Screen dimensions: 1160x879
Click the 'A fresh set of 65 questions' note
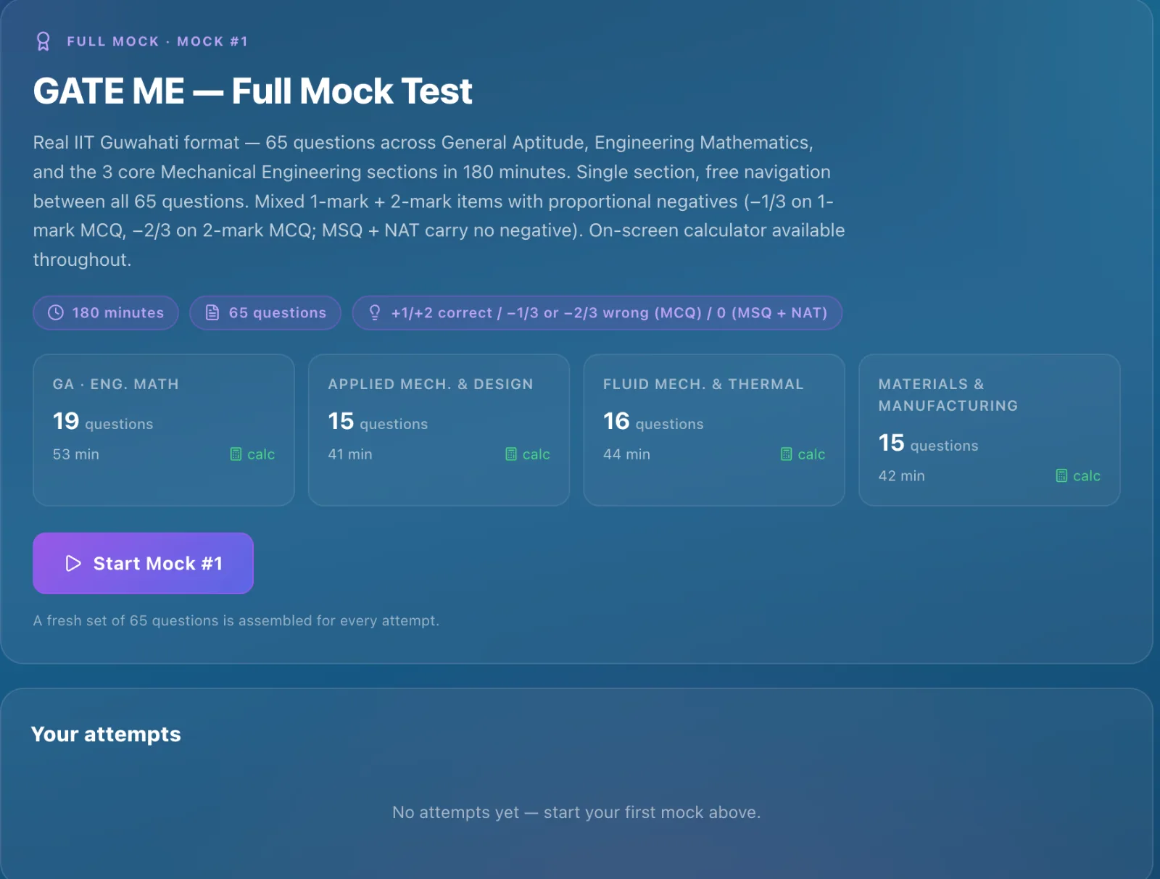pos(236,620)
